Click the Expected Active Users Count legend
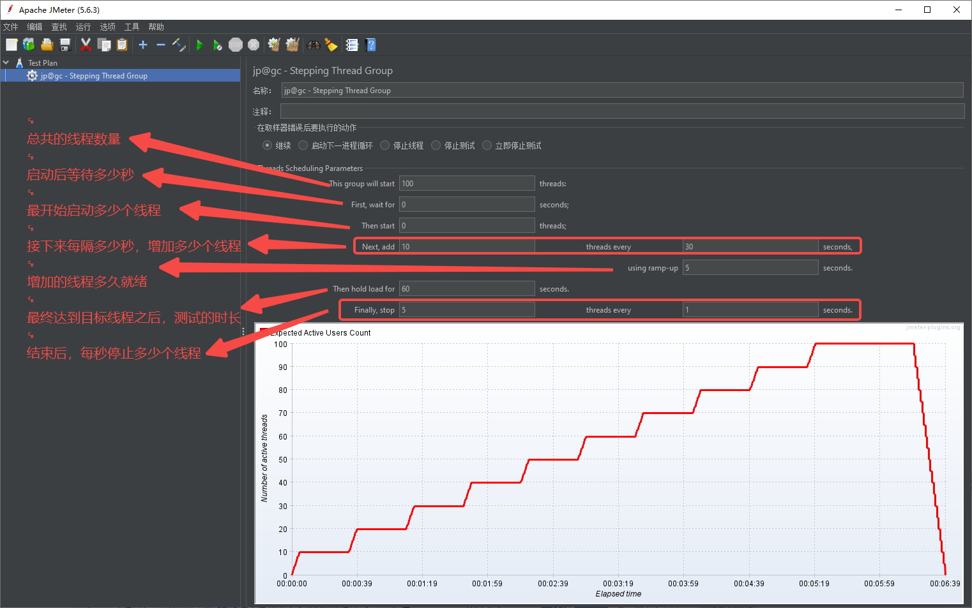This screenshot has width=972, height=608. point(315,332)
